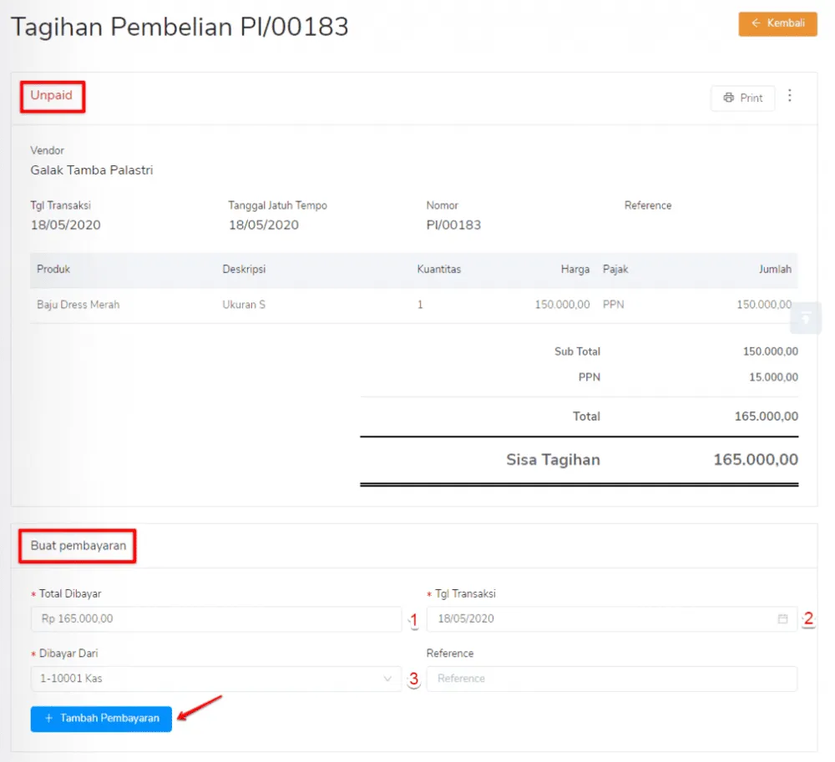Viewport: 835px width, 762px height.
Task: Open the three-dot options menu
Action: (x=790, y=95)
